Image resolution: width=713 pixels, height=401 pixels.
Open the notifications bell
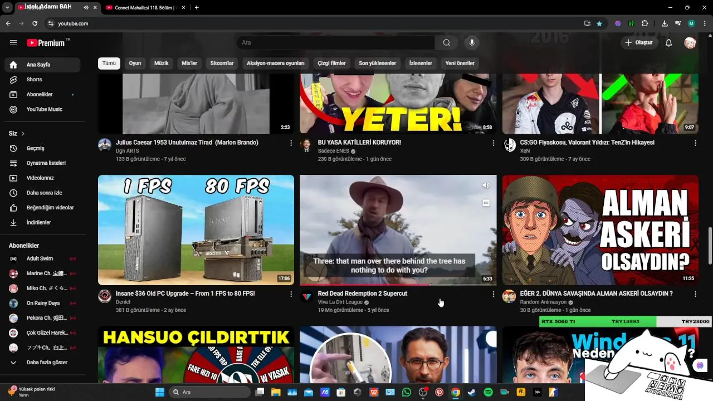[x=669, y=42]
